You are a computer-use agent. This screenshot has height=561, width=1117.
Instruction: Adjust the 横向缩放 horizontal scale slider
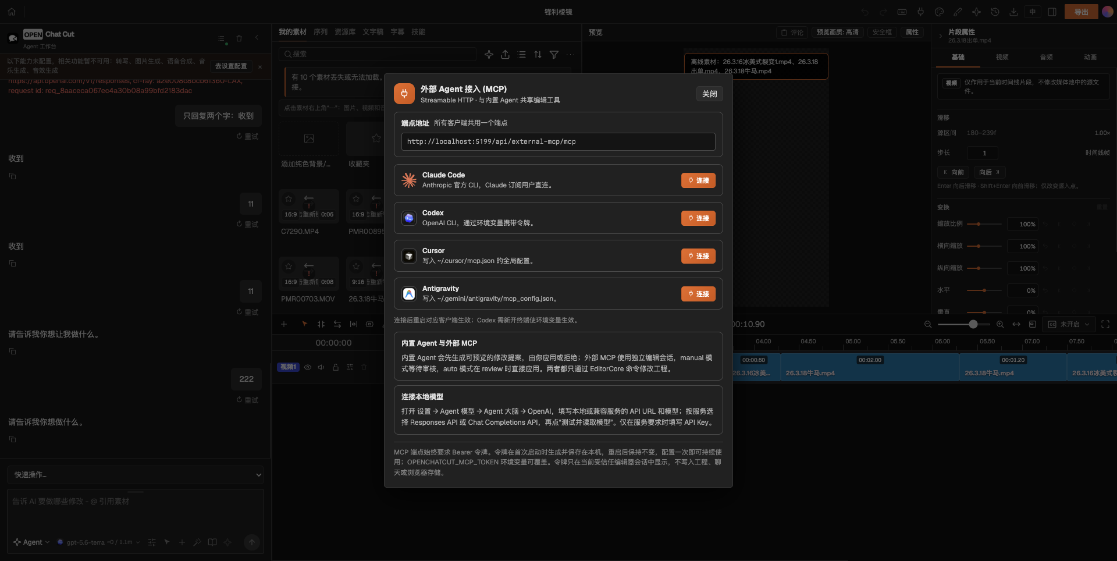984,246
